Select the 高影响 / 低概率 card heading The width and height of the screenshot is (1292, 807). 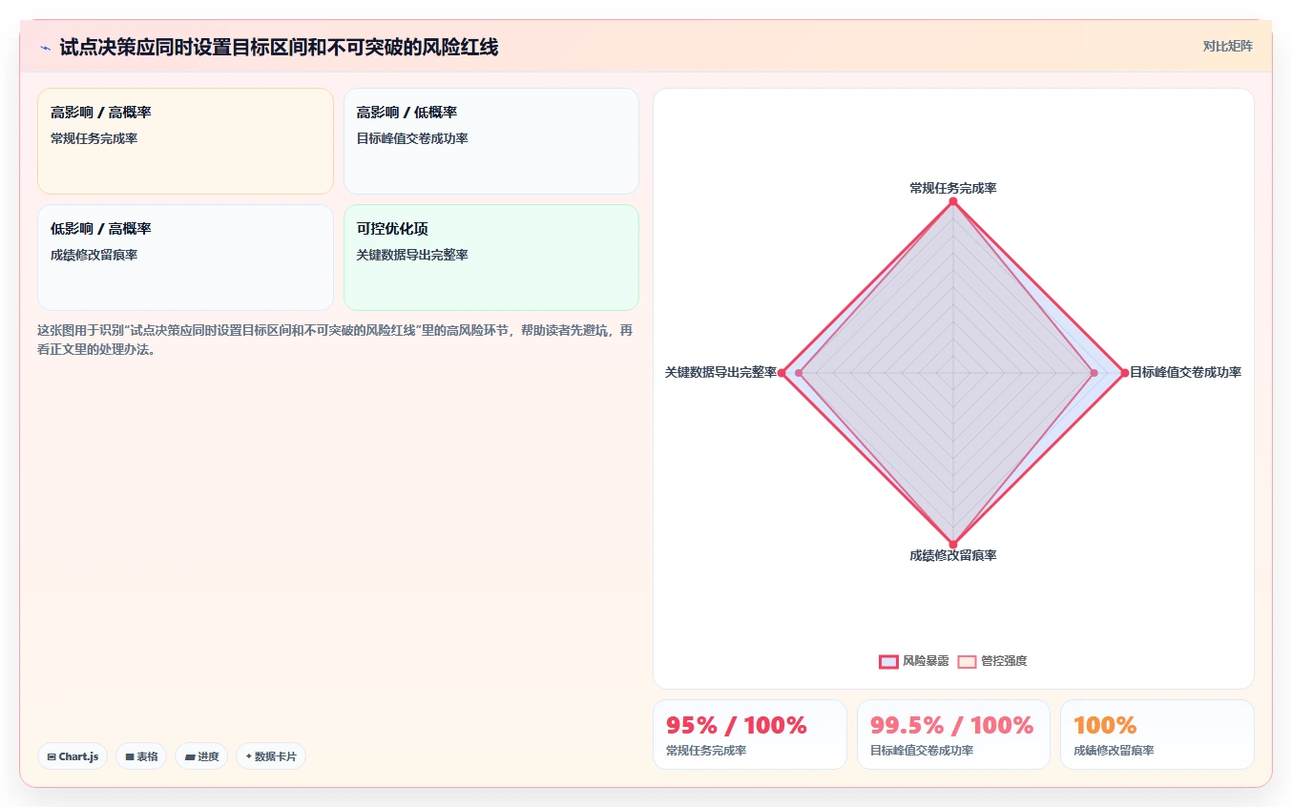[x=407, y=113]
